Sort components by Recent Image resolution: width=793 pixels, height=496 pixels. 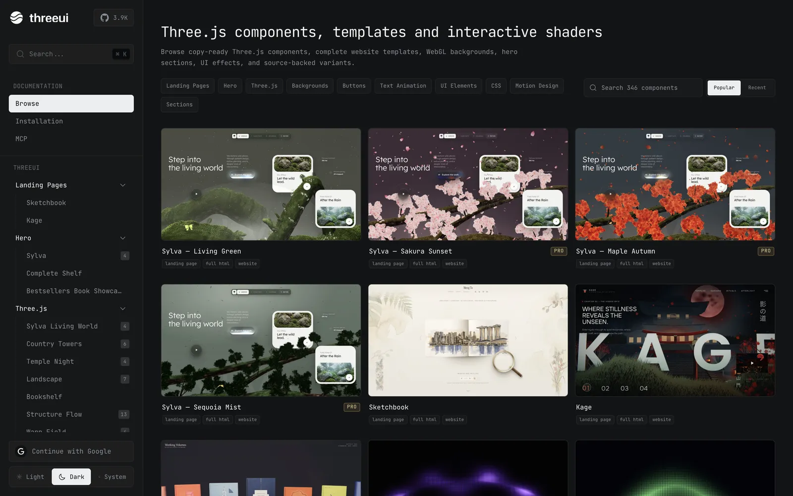757,88
